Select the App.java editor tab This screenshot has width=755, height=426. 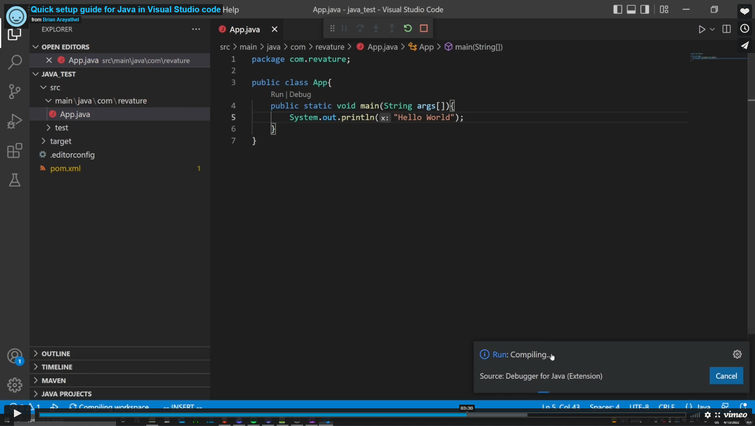244,29
